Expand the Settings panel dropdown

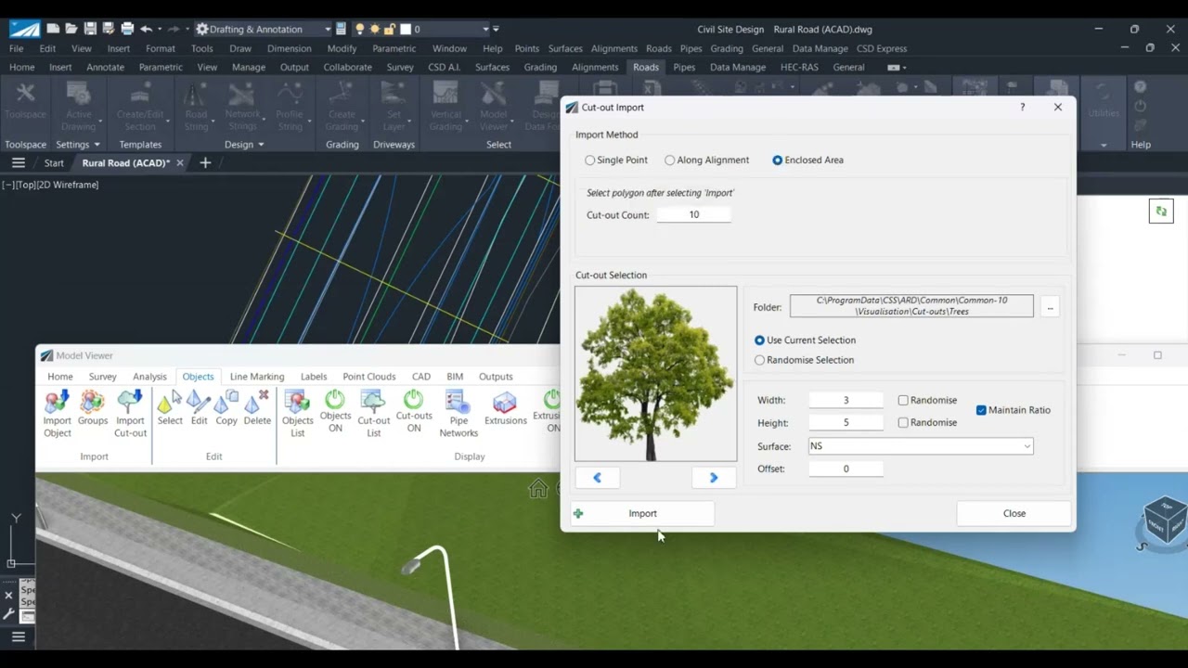coord(78,145)
